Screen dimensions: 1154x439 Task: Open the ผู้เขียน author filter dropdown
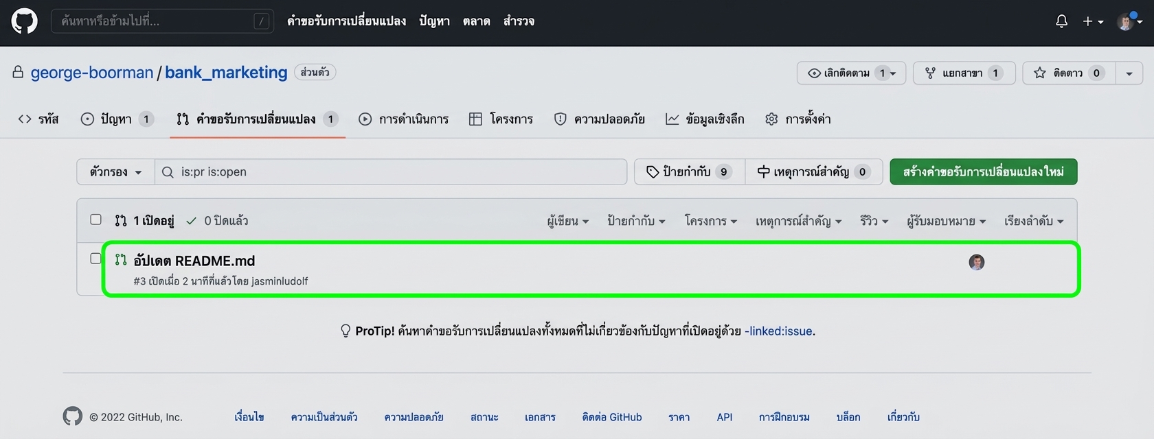click(568, 221)
